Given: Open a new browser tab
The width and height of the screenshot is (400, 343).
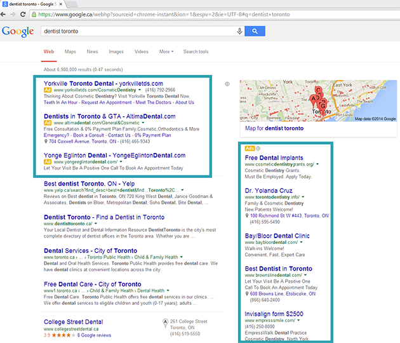Looking at the screenshot, I should pyautogui.click(x=72, y=4).
